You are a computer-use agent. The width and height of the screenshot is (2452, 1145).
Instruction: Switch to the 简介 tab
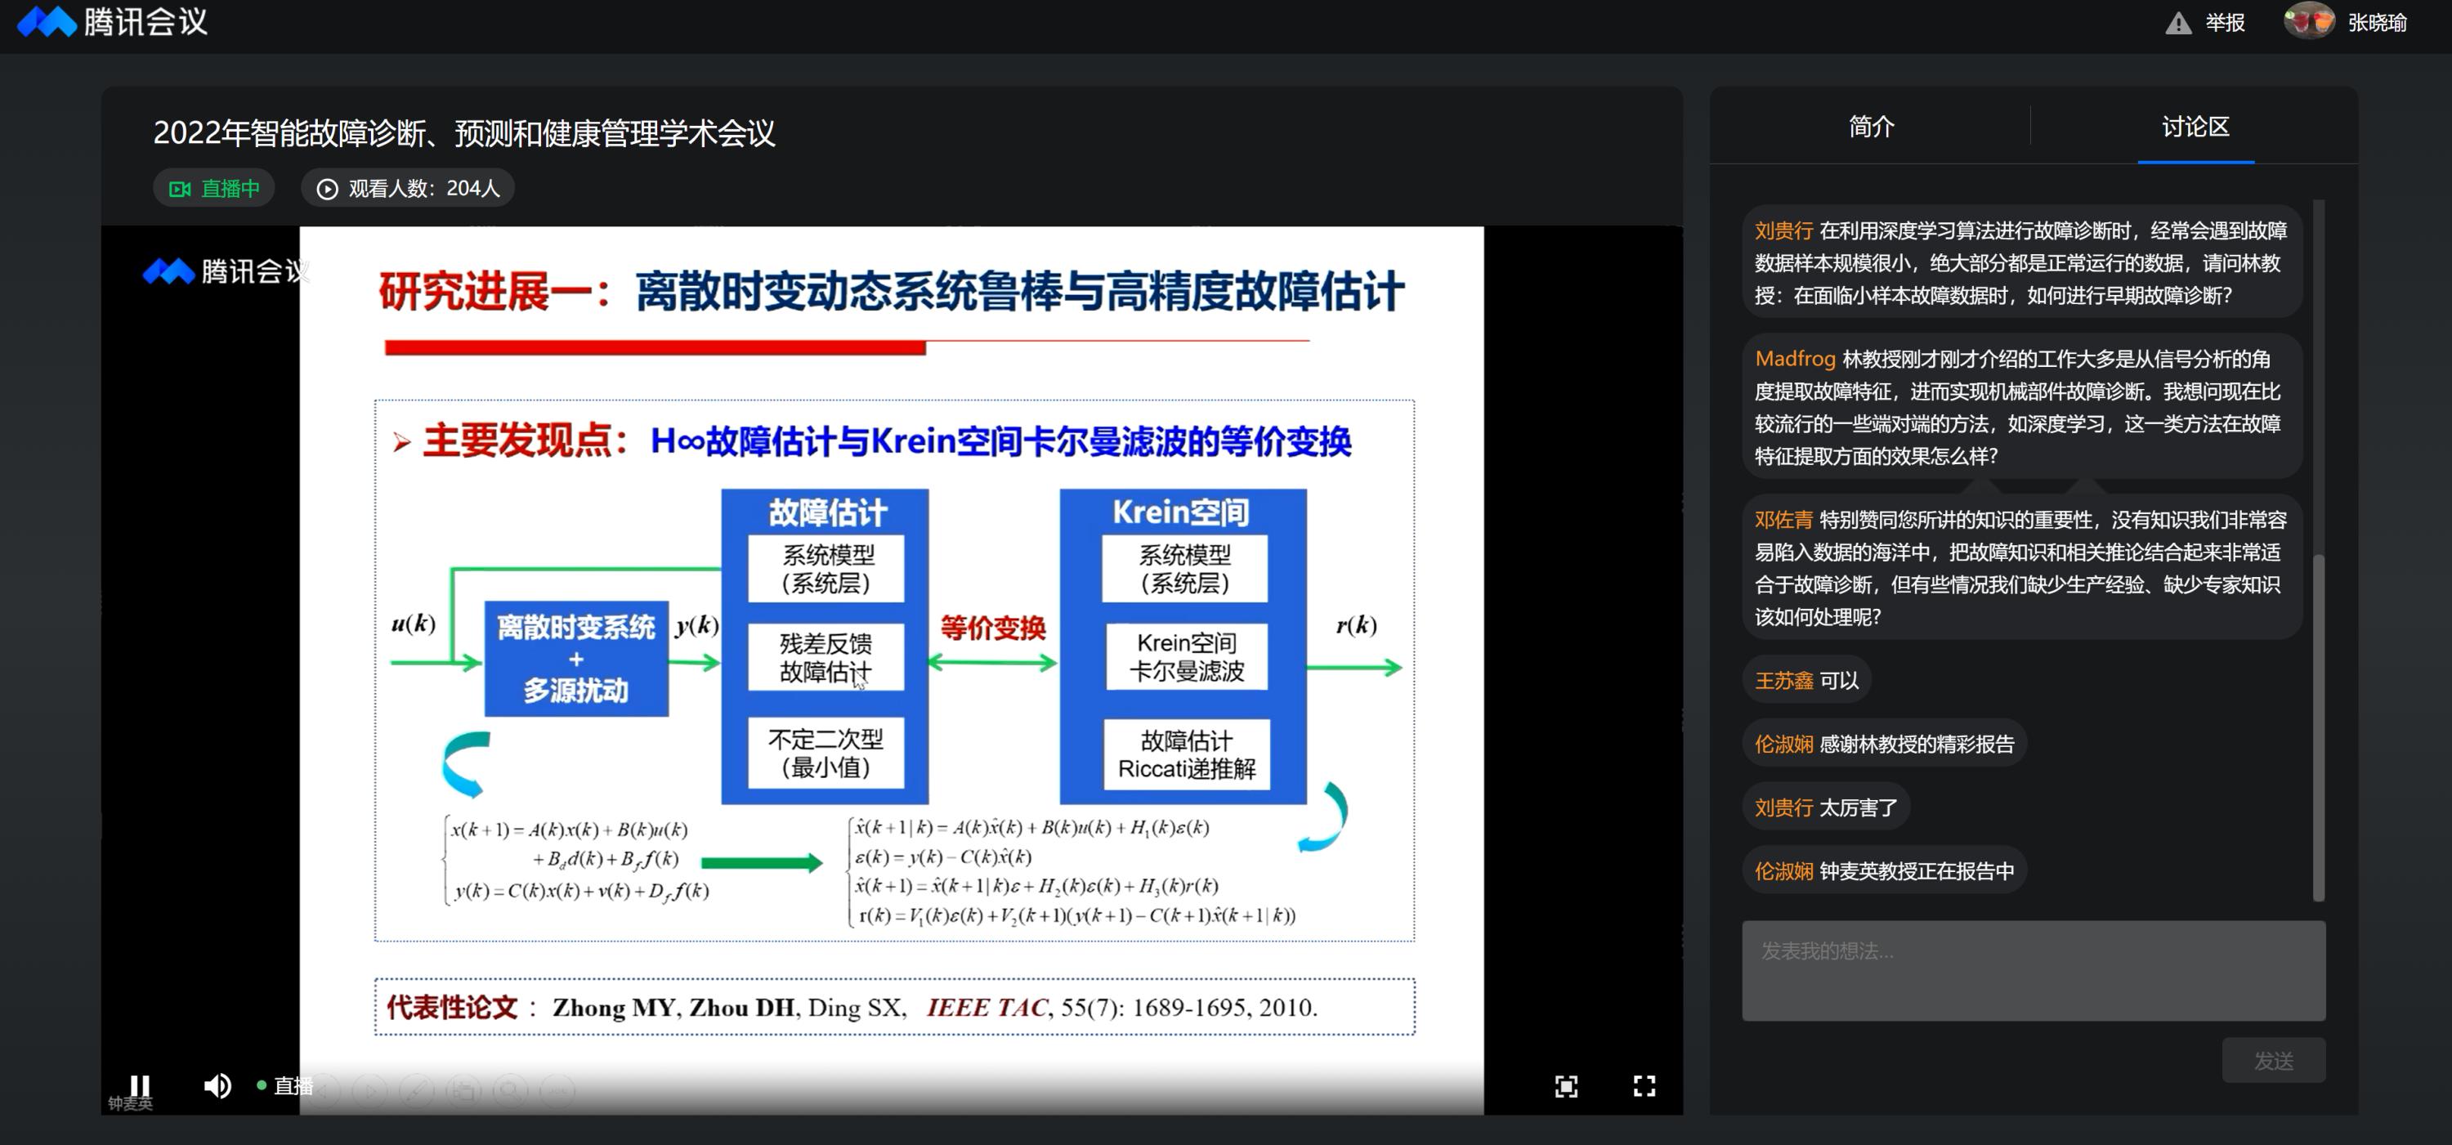tap(1870, 127)
